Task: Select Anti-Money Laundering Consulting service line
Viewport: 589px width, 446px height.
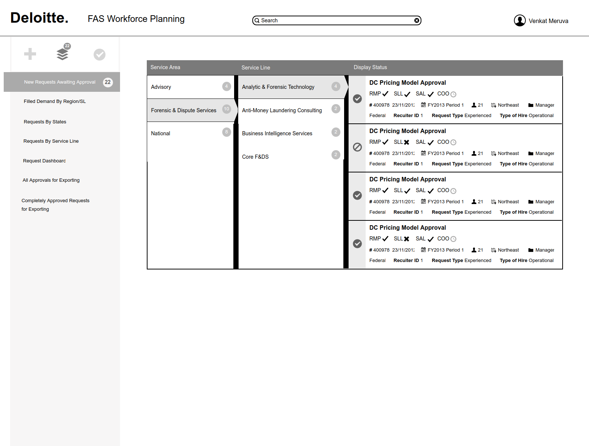Action: pos(291,110)
